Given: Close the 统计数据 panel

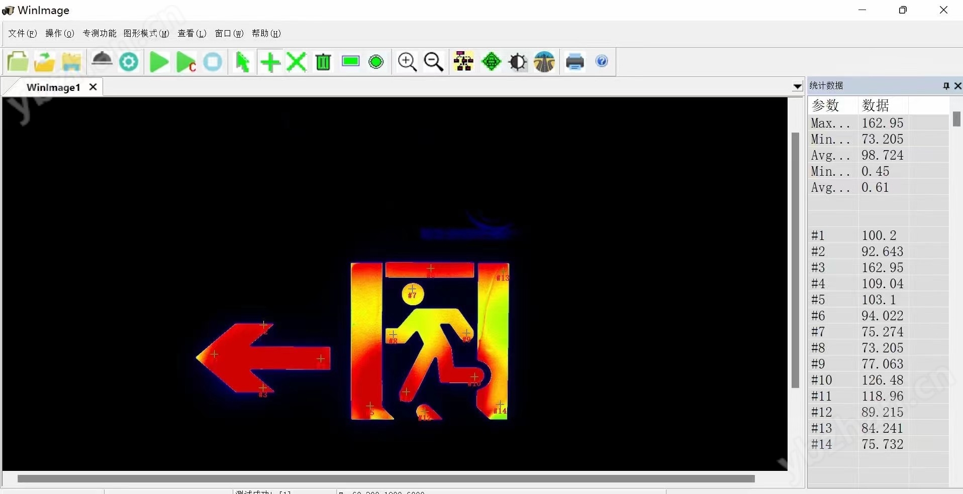Looking at the screenshot, I should 957,86.
